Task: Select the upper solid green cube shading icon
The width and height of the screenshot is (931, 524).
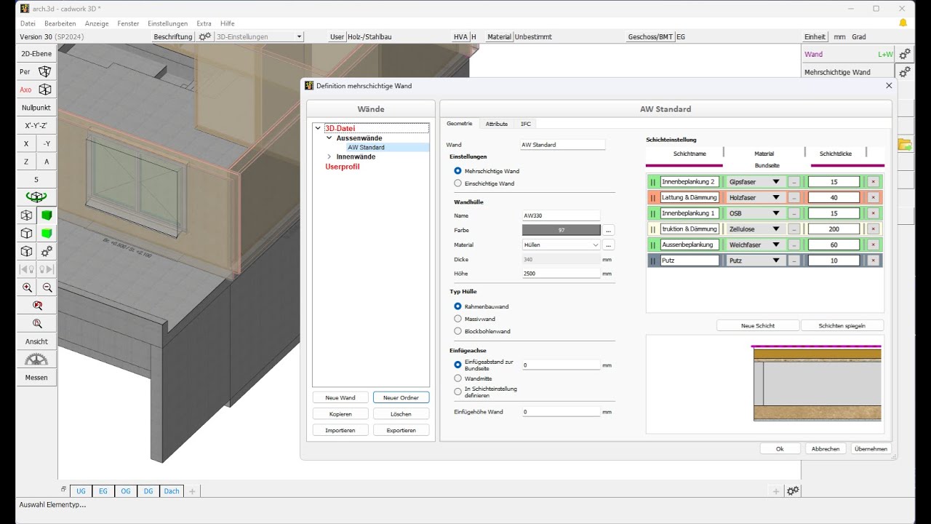Action: pos(47,215)
